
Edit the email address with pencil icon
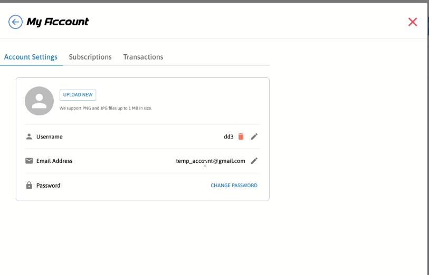[x=254, y=161]
